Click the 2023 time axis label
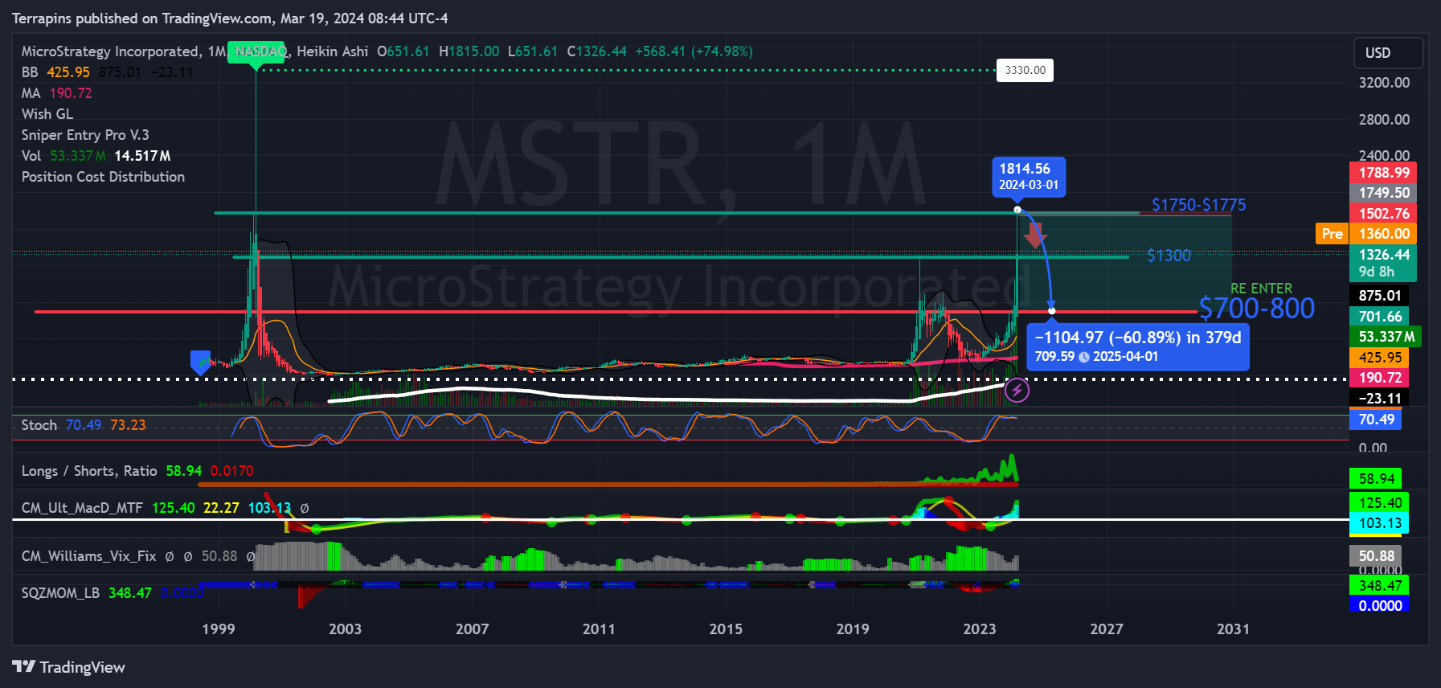 pyautogui.click(x=980, y=629)
